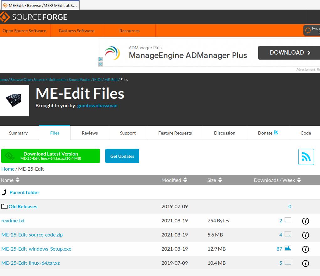Select the Files tab
Screen dimensions: 320x276
tap(55, 133)
